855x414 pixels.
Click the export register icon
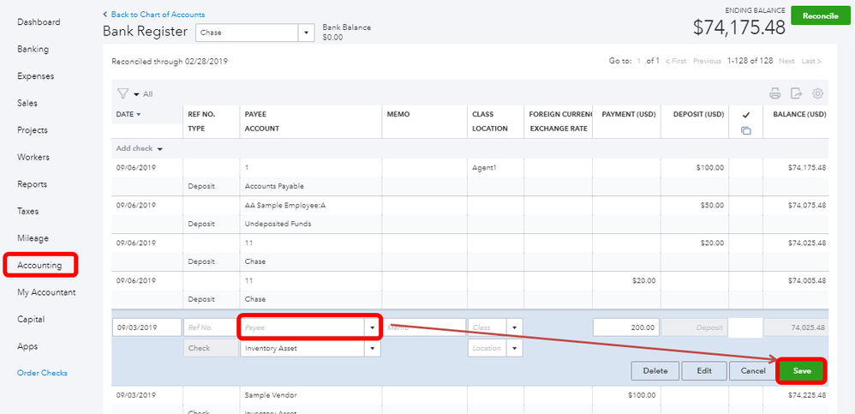pos(796,93)
